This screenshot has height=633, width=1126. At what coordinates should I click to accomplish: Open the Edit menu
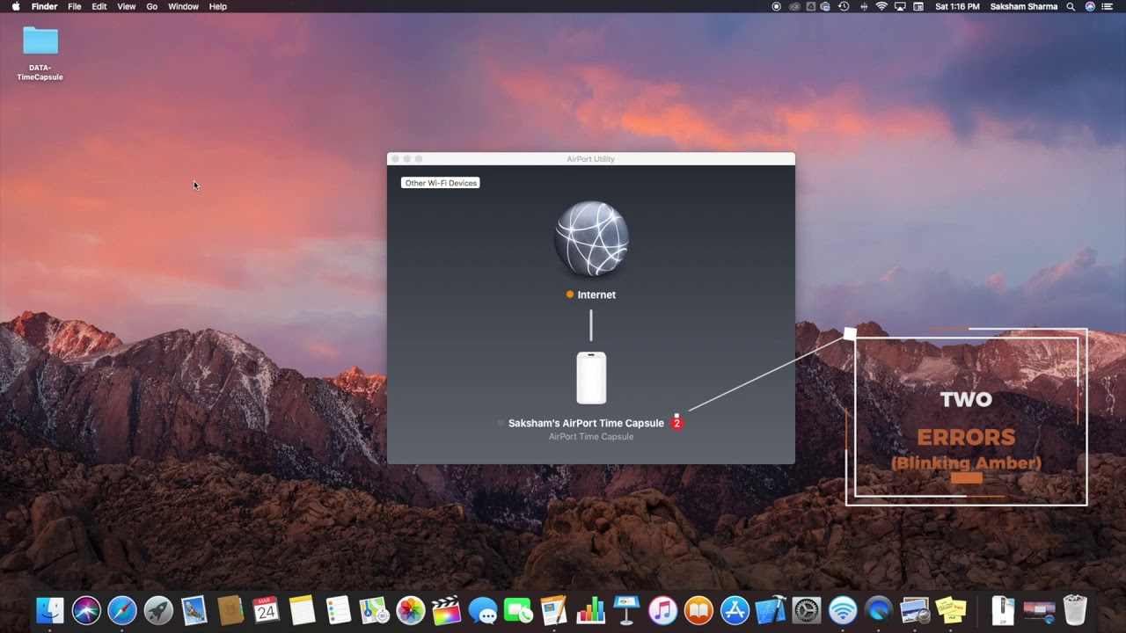point(99,6)
